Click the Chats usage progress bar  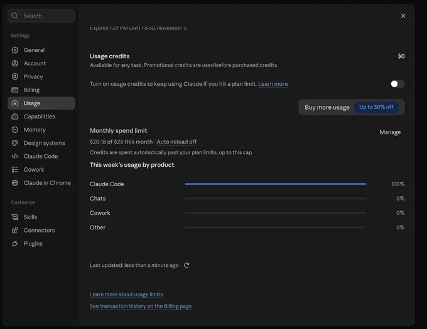[275, 199]
